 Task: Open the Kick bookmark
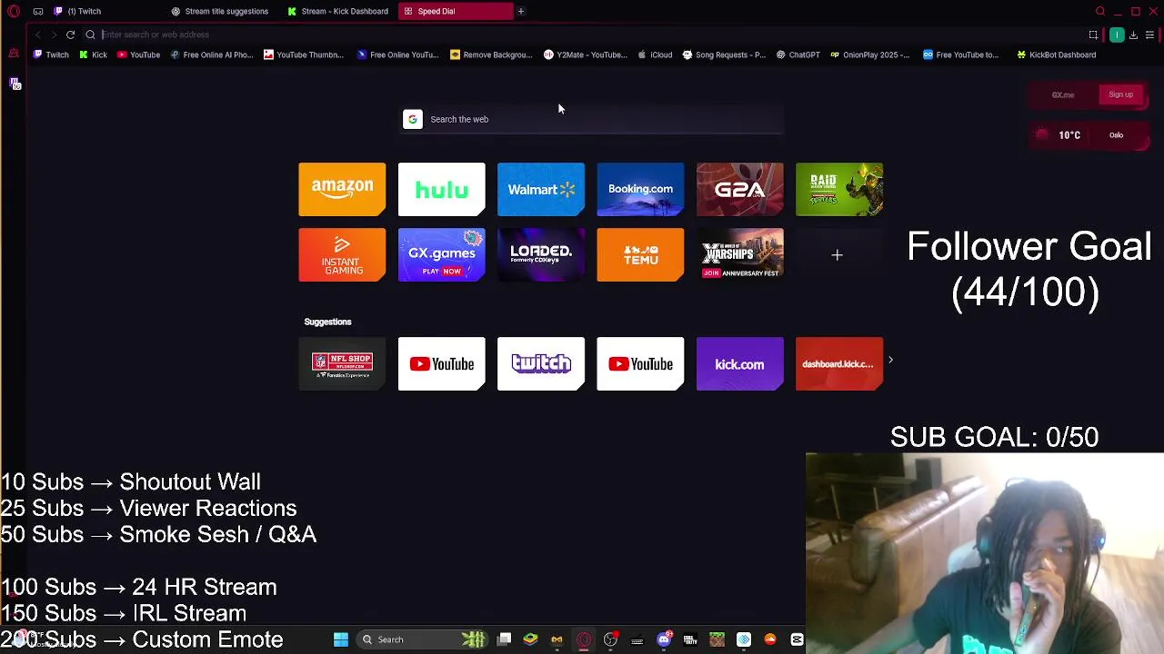[93, 54]
